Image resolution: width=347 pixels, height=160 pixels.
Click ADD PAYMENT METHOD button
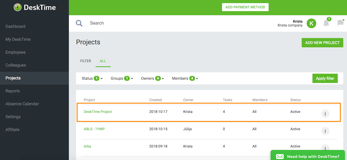pos(245,7)
